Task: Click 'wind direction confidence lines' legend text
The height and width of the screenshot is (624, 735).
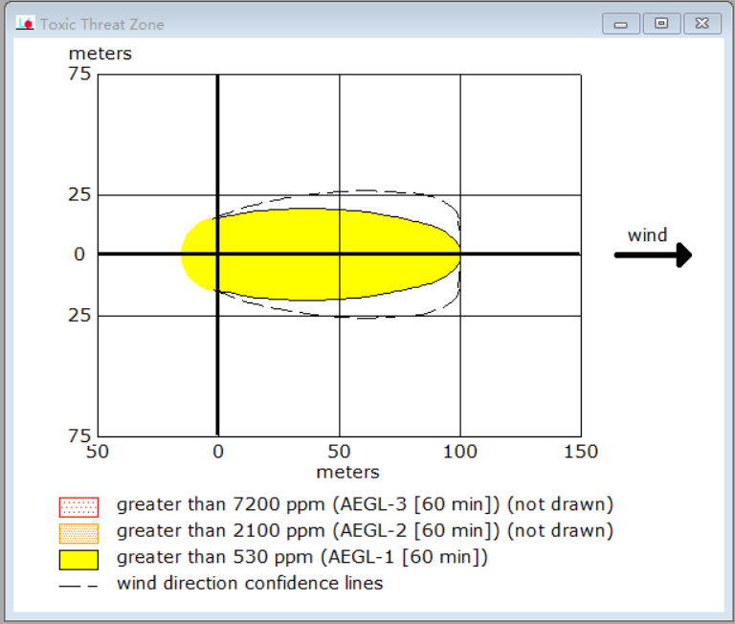Action: tap(250, 583)
